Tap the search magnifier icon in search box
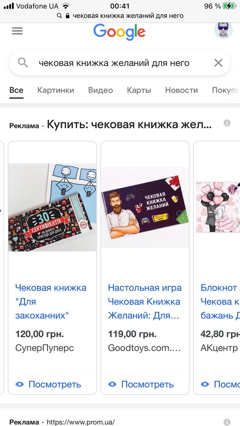The width and height of the screenshot is (240, 426). (23, 63)
